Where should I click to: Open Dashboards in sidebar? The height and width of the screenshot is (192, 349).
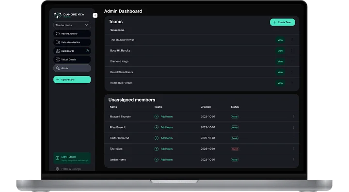point(72,51)
